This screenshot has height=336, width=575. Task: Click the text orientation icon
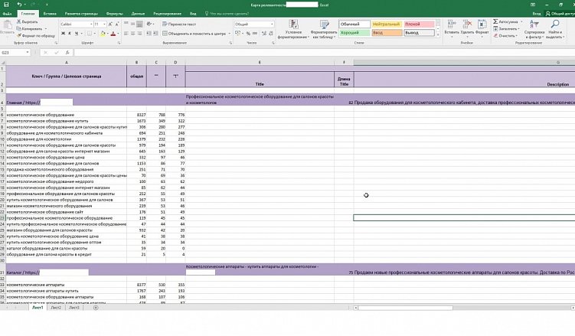149,24
